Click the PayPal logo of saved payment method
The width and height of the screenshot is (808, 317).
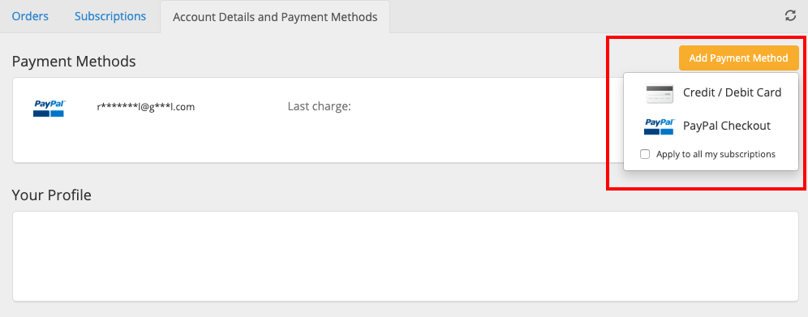coord(49,109)
